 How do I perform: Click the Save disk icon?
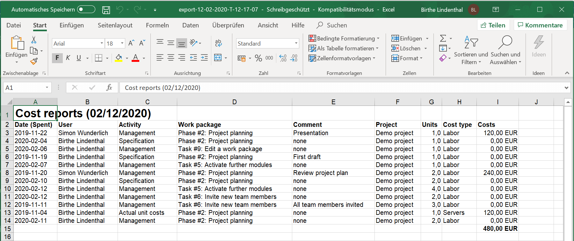[x=106, y=10]
